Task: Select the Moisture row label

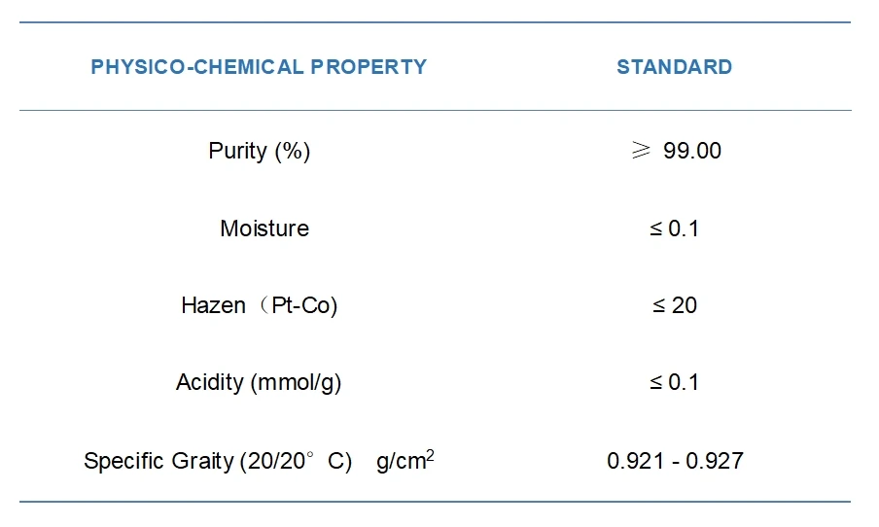Action: click(264, 228)
